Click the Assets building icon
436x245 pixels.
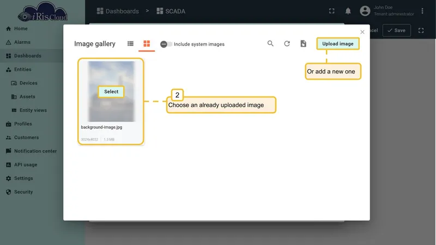click(x=14, y=97)
